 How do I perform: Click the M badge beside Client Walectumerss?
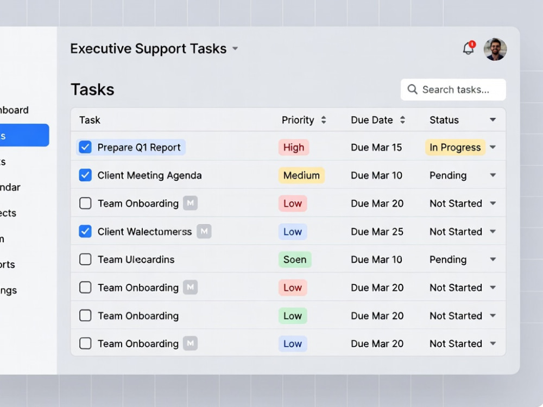(x=204, y=231)
